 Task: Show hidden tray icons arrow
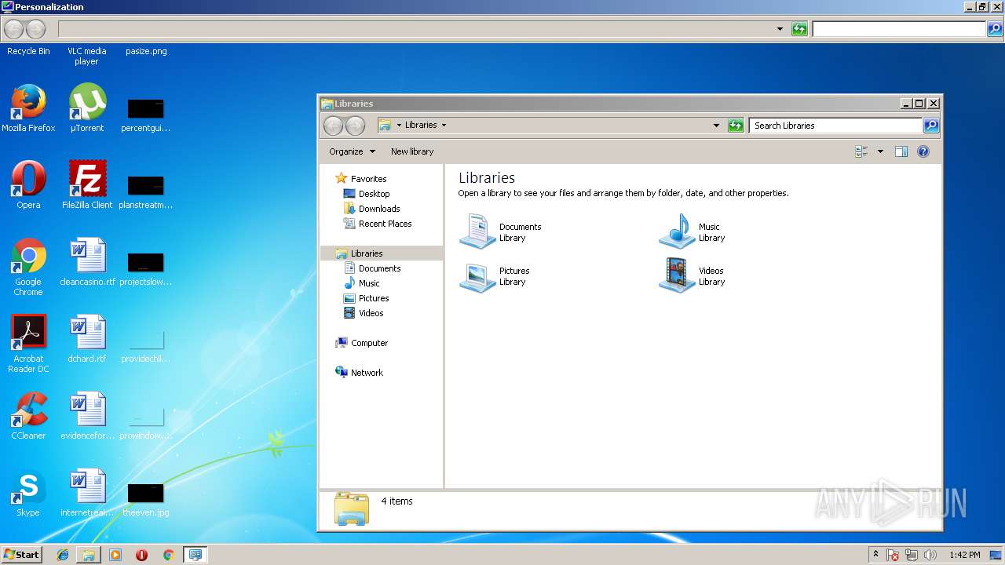tap(876, 555)
